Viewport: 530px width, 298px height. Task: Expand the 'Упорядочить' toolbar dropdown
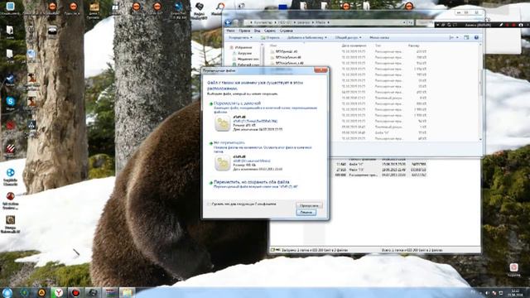(240, 37)
